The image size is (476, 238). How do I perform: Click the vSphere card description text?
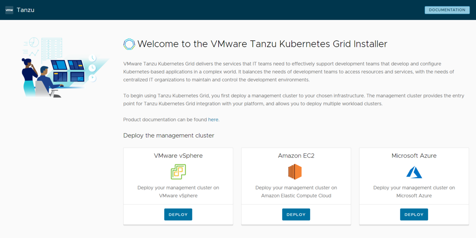(x=178, y=192)
